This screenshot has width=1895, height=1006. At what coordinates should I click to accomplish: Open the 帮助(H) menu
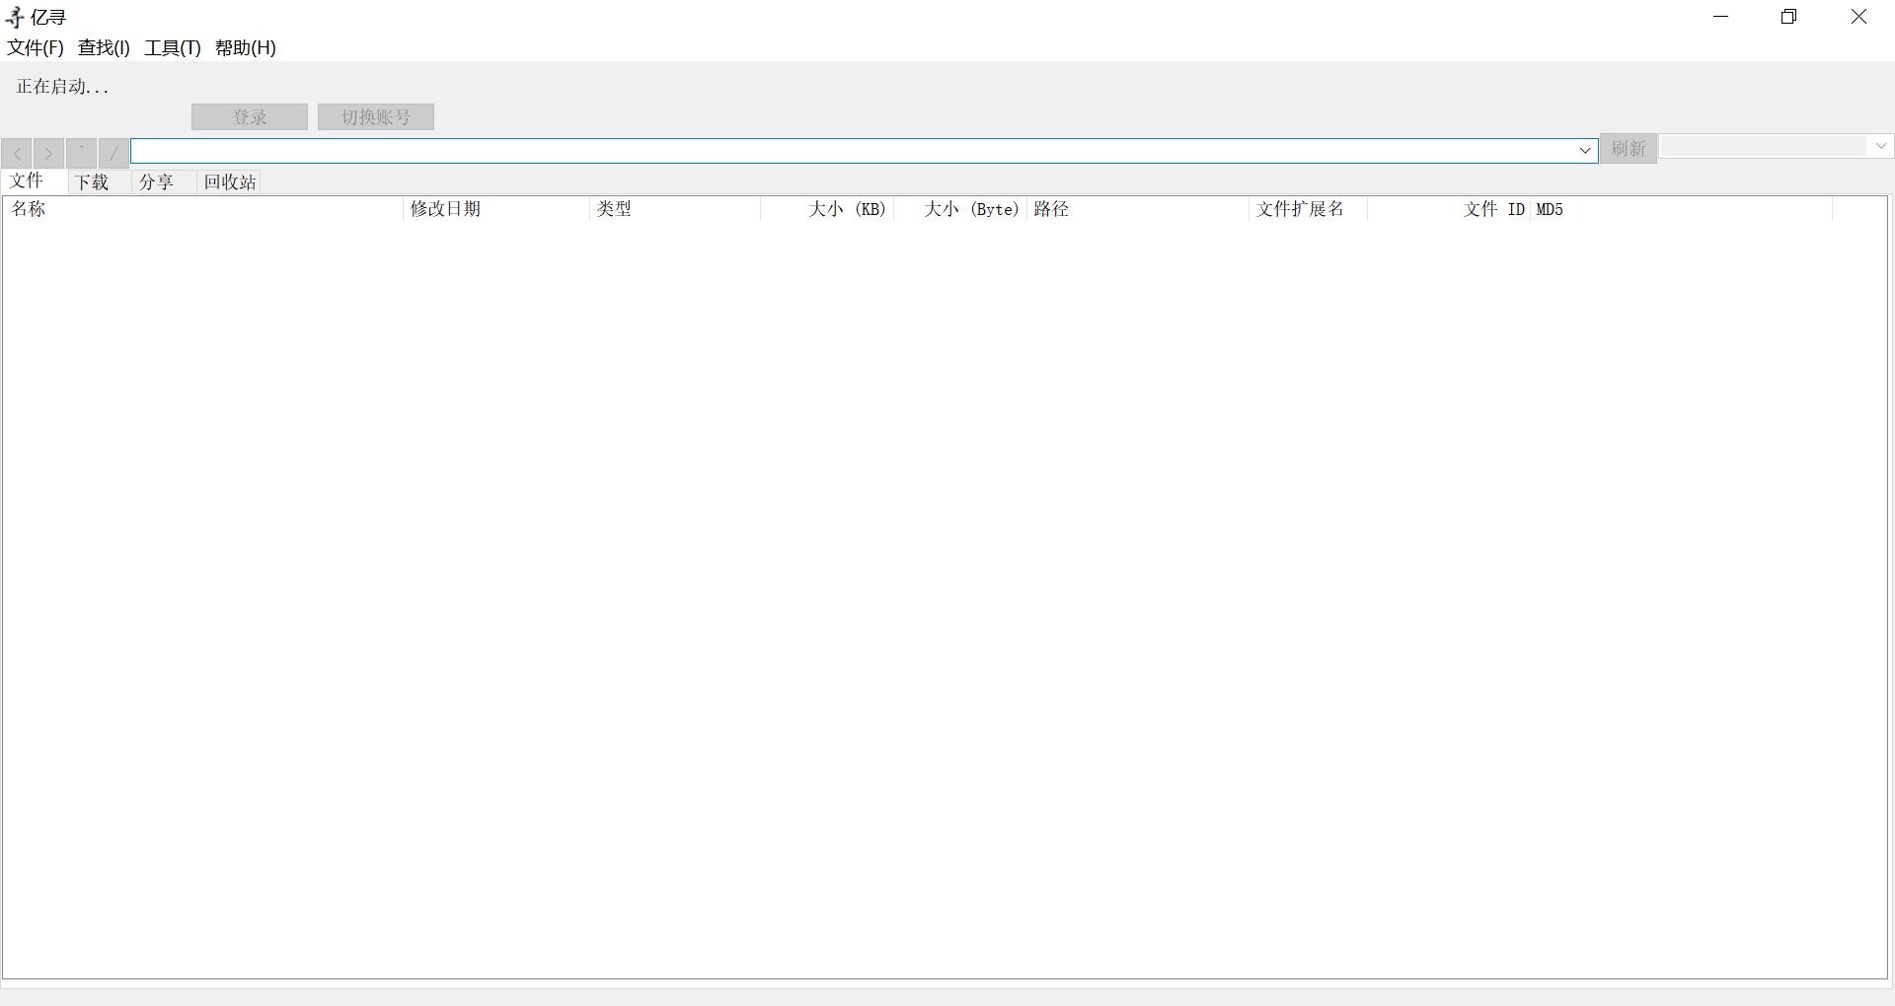[x=246, y=47]
